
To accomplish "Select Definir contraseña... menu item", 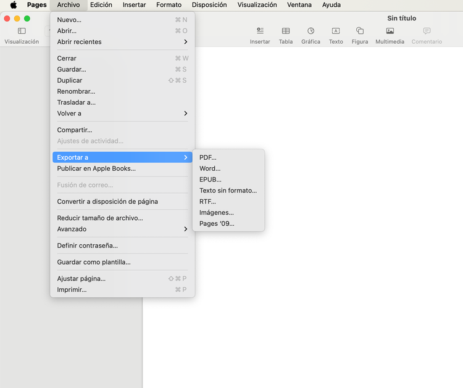I will coord(122,246).
